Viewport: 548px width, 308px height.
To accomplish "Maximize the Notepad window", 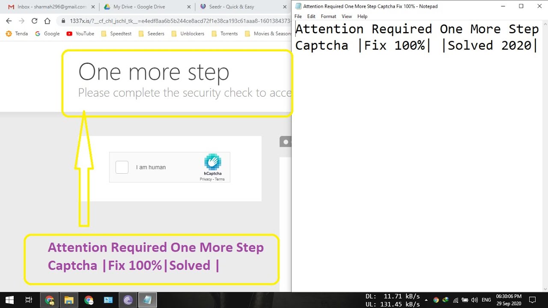I will [x=521, y=6].
